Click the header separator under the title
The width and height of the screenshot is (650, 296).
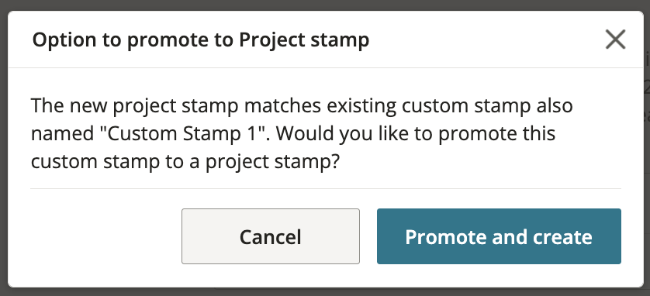pyautogui.click(x=326, y=67)
